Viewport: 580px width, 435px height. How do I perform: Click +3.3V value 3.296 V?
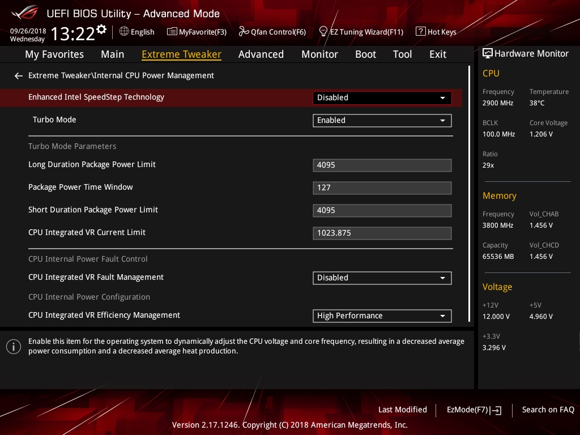click(x=494, y=348)
